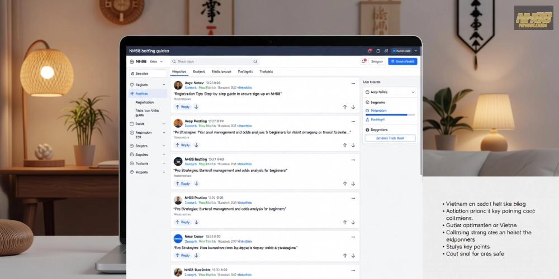
Task: Click the black avatar of the NH88 Recting post
Action: (x=178, y=162)
